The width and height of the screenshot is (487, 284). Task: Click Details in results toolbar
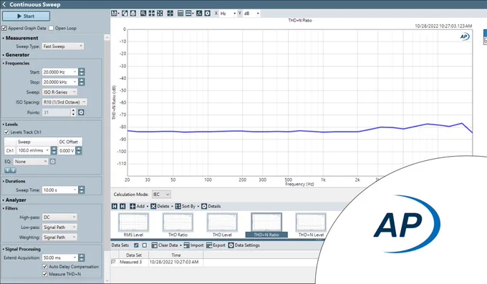(x=211, y=206)
